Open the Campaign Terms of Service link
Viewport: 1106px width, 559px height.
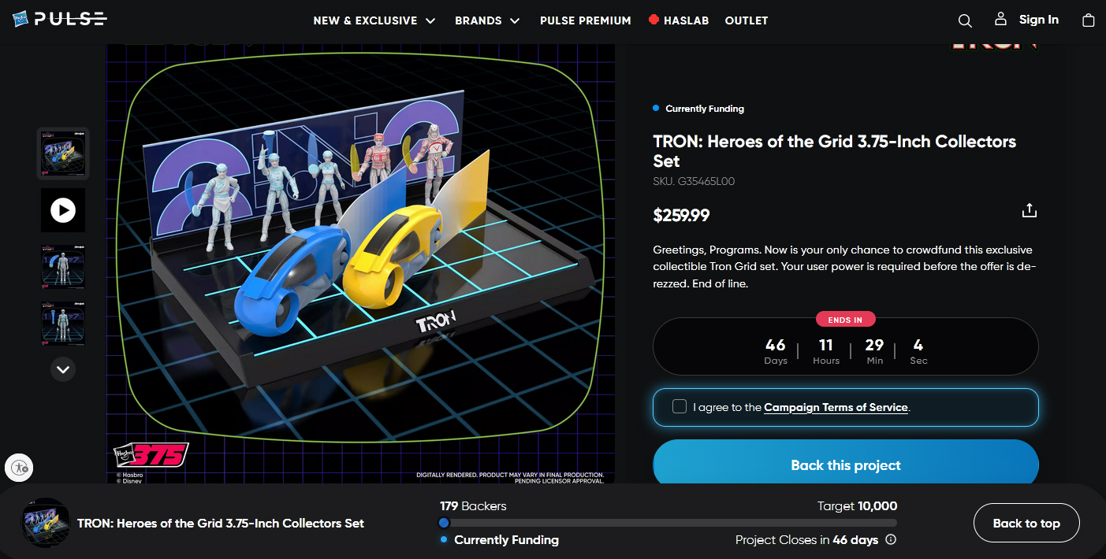[x=836, y=408]
